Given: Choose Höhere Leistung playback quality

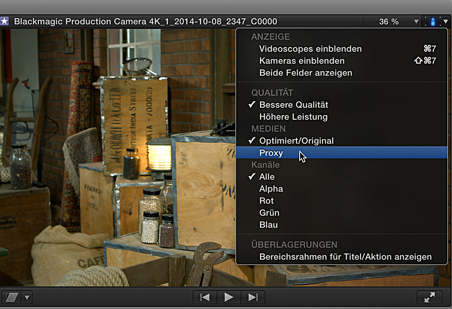Looking at the screenshot, I should 293,117.
